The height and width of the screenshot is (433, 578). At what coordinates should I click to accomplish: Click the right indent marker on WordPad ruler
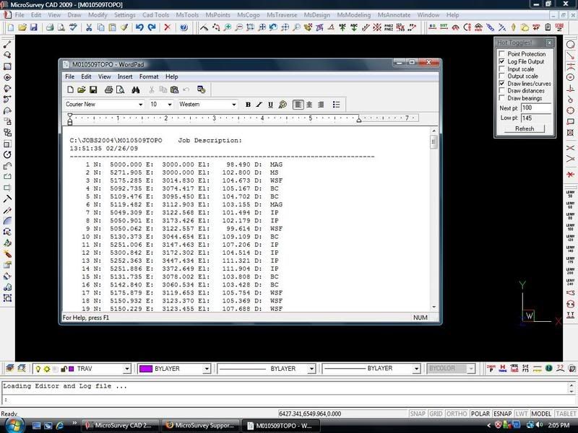click(358, 119)
